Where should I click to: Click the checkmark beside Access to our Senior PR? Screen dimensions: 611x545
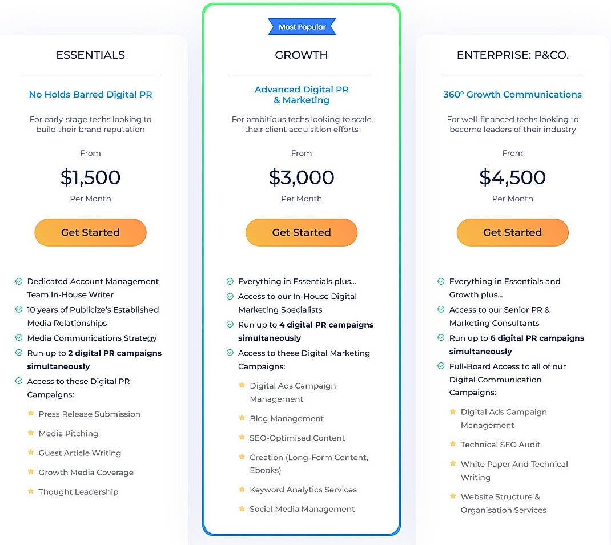click(440, 310)
